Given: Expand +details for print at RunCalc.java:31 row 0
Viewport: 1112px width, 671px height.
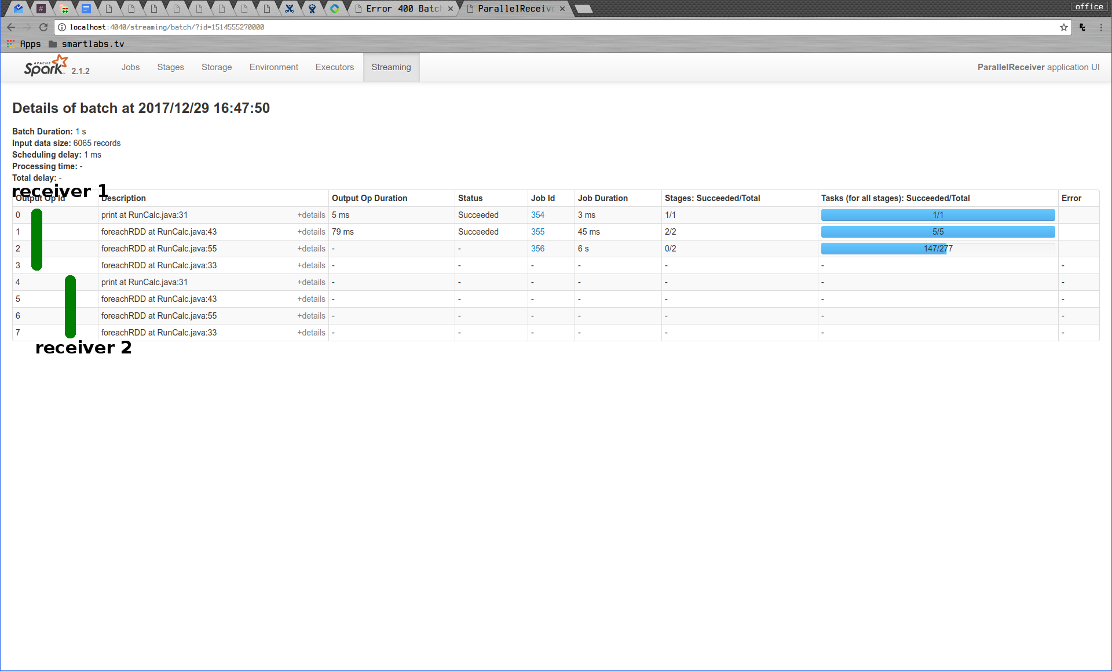Looking at the screenshot, I should (x=311, y=215).
